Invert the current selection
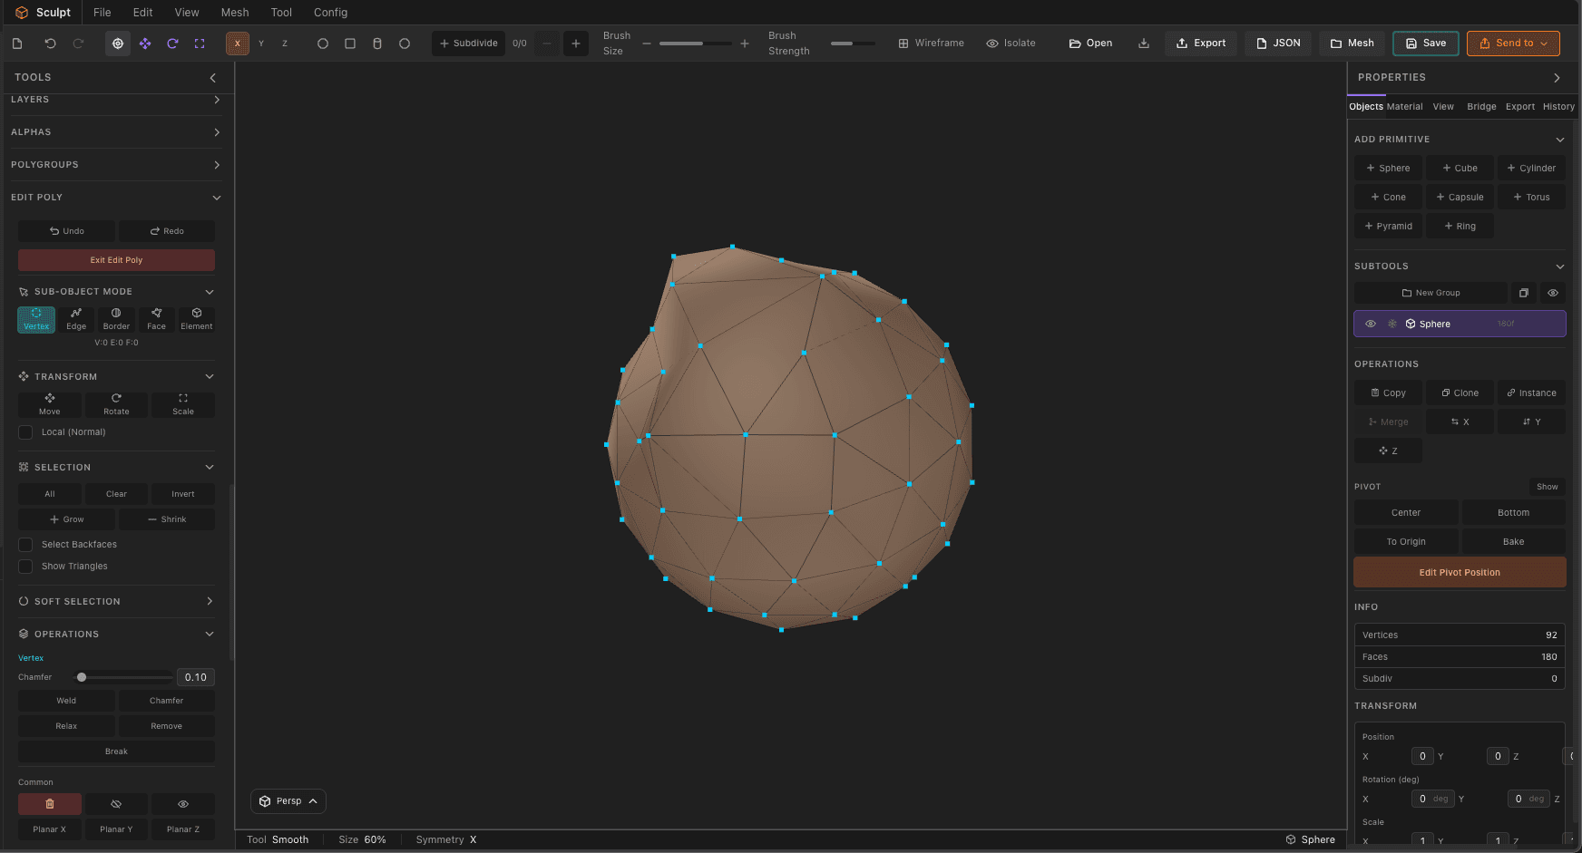Viewport: 1582px width, 853px height. [183, 494]
